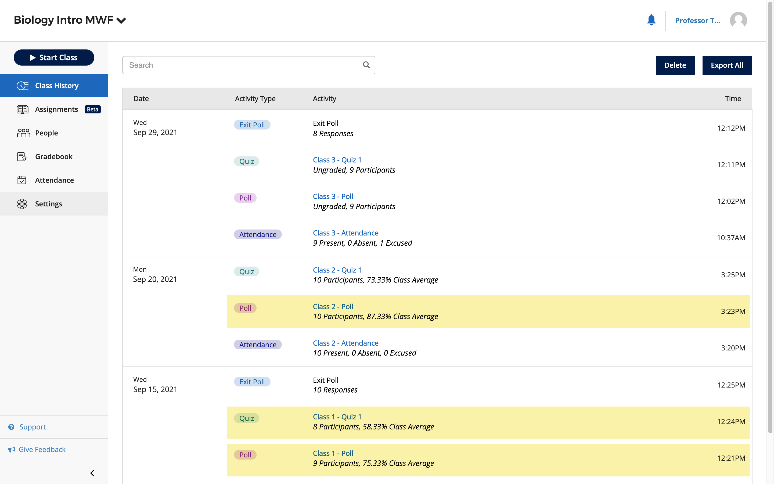Click the Support question mark icon
The width and height of the screenshot is (774, 484).
[11, 427]
